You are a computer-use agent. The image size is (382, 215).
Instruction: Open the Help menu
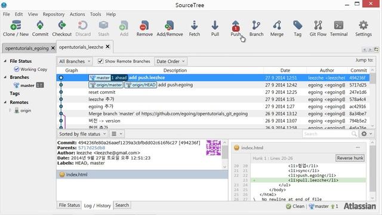[111, 14]
